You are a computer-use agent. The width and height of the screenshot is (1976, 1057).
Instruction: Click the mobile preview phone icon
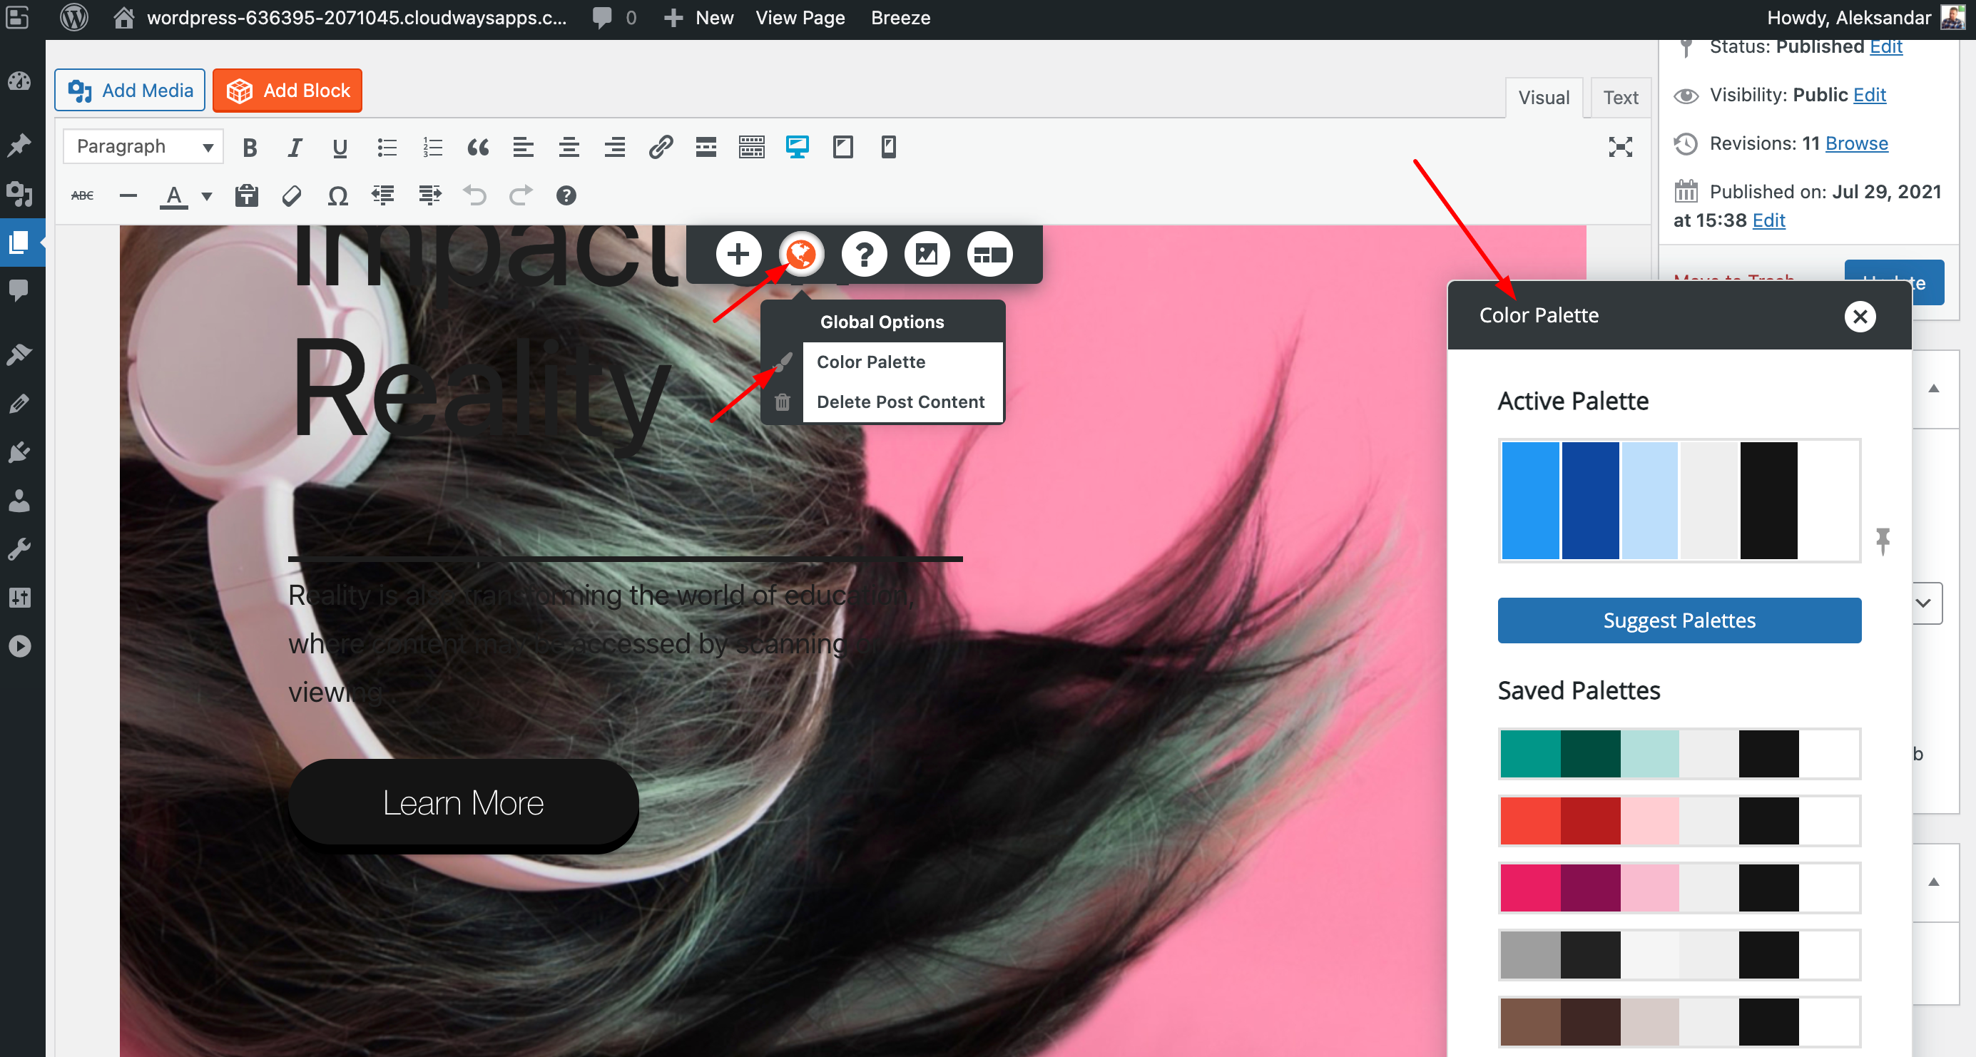point(888,146)
